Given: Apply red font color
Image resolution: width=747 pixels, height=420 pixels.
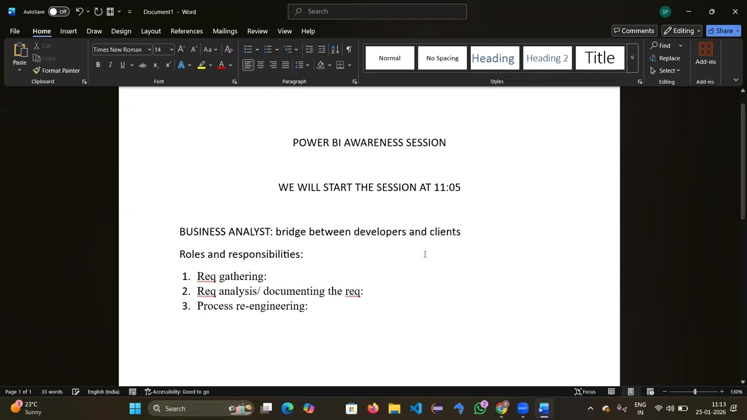Looking at the screenshot, I should (221, 65).
